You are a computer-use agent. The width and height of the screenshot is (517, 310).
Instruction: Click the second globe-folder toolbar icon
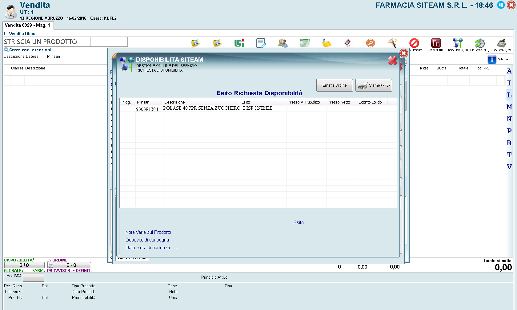[x=217, y=43]
